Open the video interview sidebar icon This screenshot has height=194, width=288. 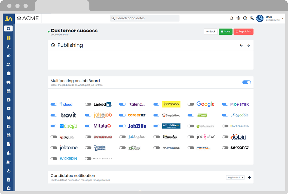pyautogui.click(x=9, y=100)
